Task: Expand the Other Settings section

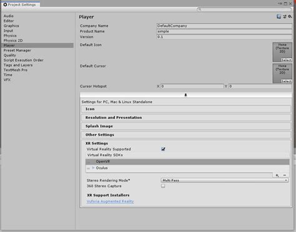Action: point(186,135)
